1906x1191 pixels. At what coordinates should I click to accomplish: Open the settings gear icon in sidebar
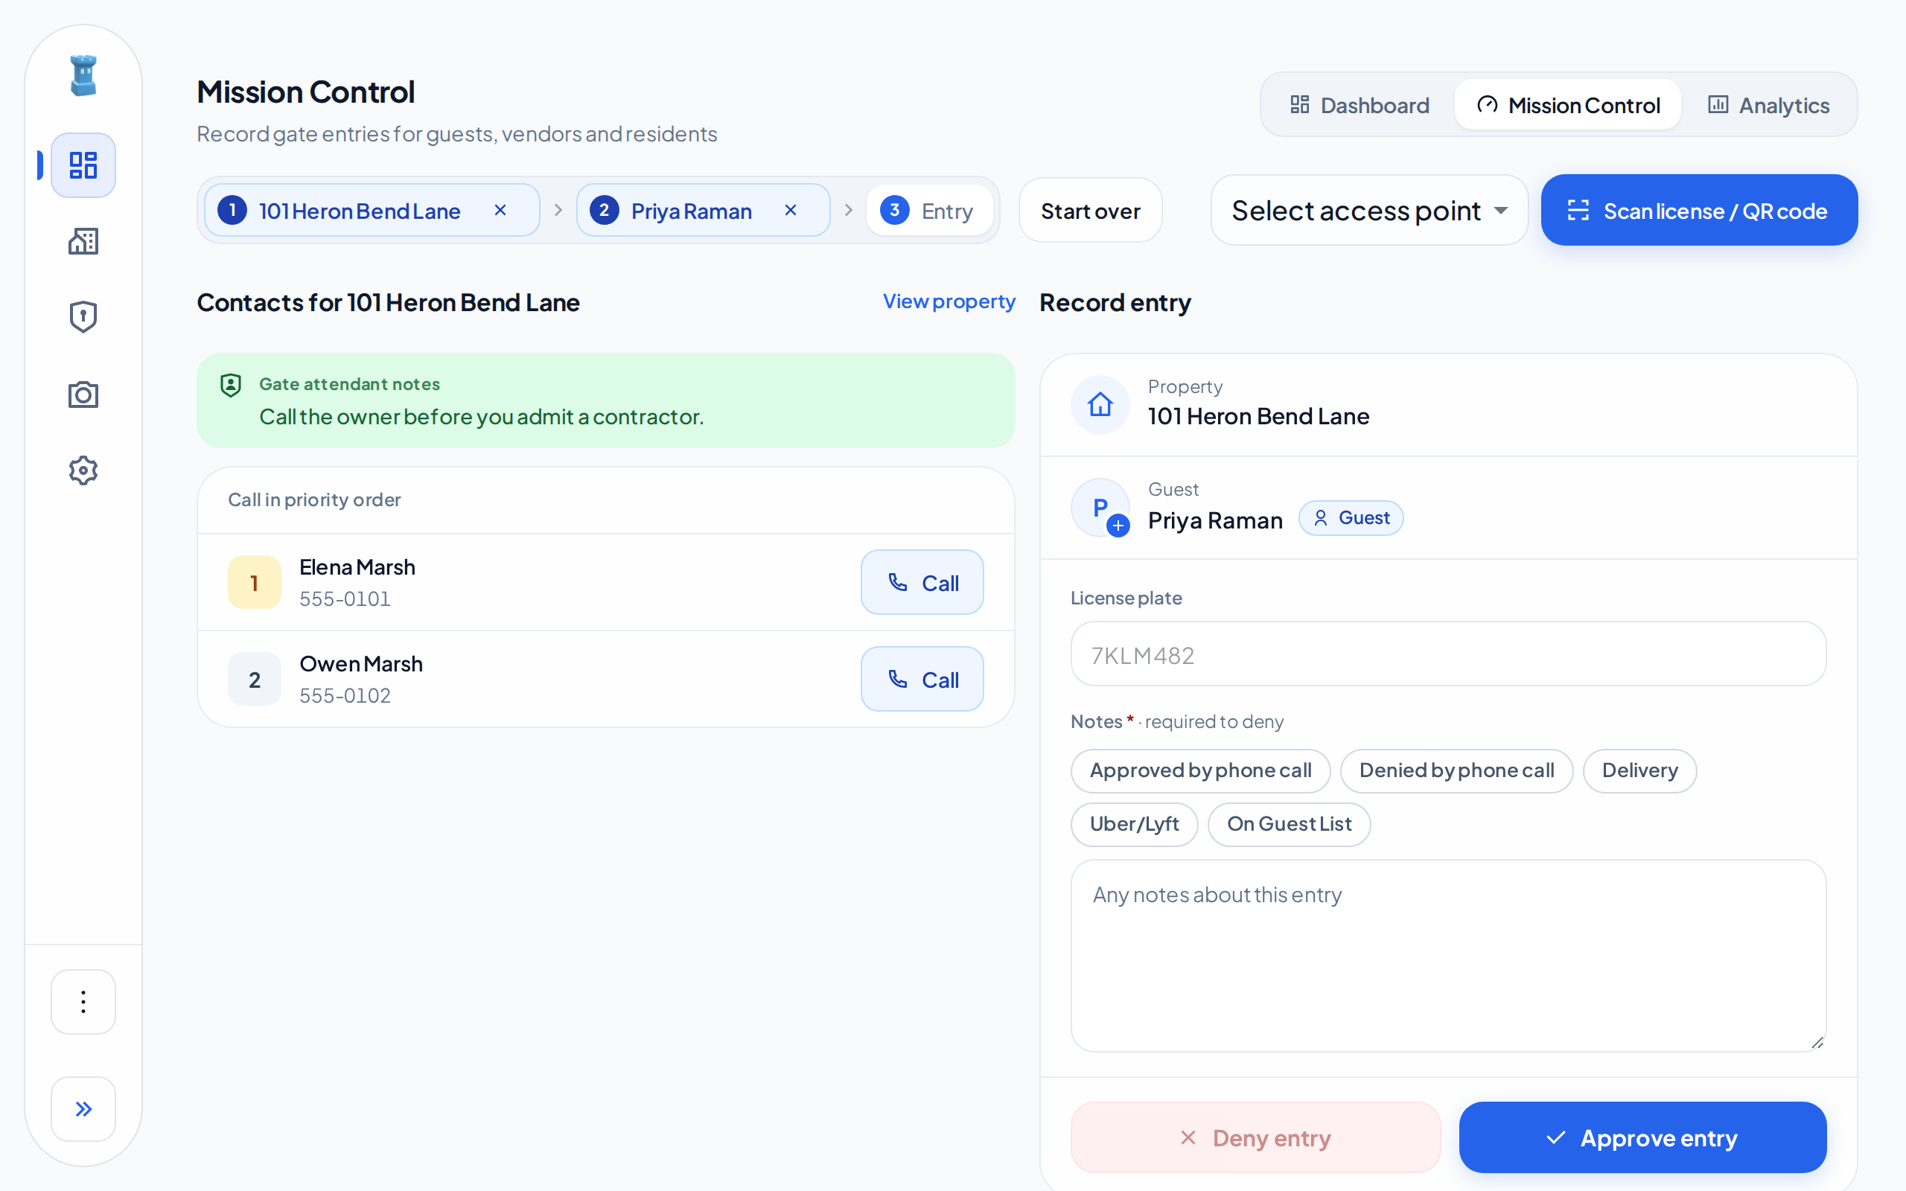coord(83,470)
